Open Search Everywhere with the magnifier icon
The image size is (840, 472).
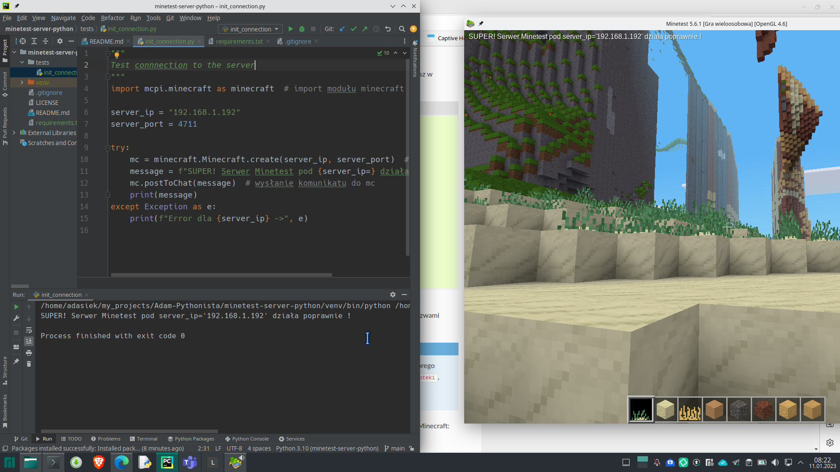click(x=402, y=29)
